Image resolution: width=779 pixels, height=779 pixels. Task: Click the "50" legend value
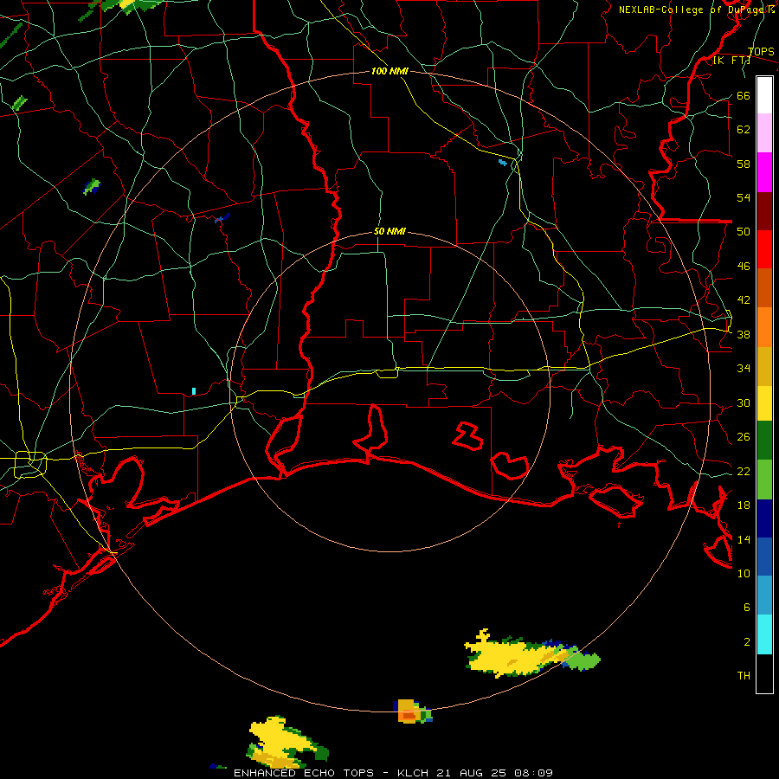744,232
